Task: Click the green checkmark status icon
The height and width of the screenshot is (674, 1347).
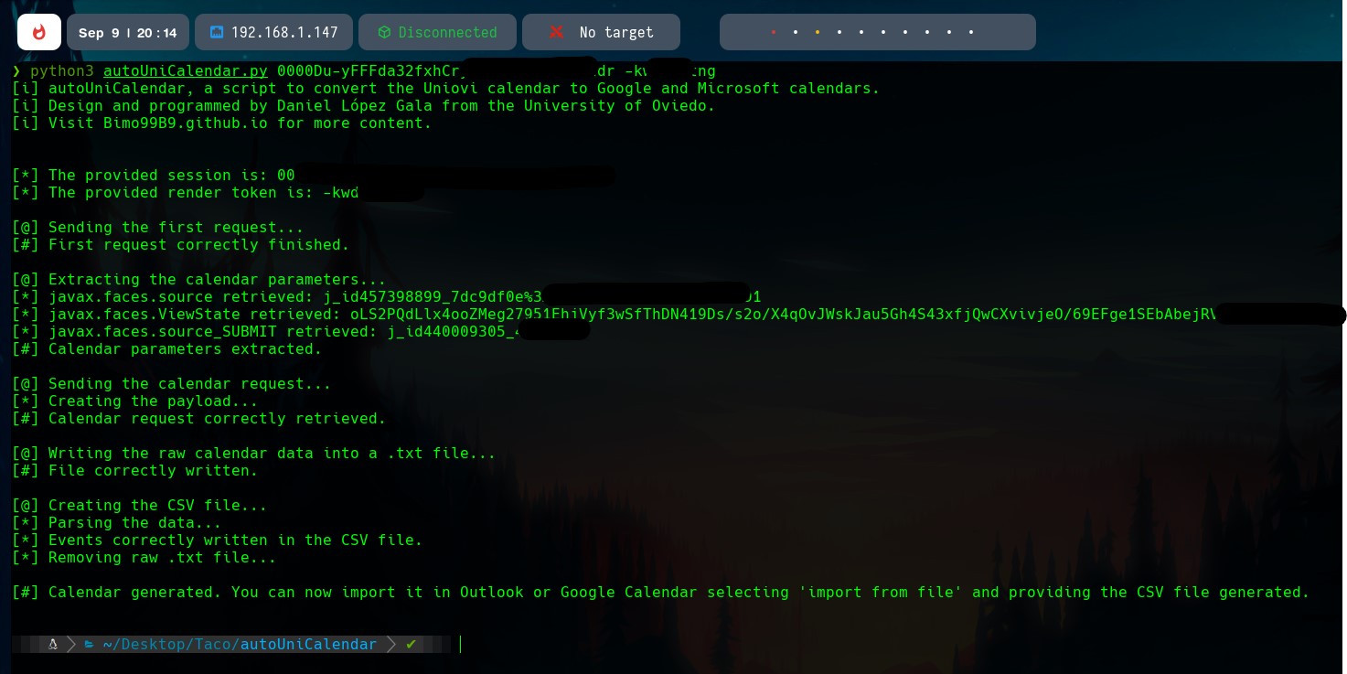Action: click(x=412, y=644)
